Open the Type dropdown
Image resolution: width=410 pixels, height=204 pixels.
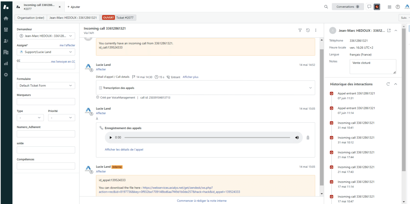tap(30, 118)
